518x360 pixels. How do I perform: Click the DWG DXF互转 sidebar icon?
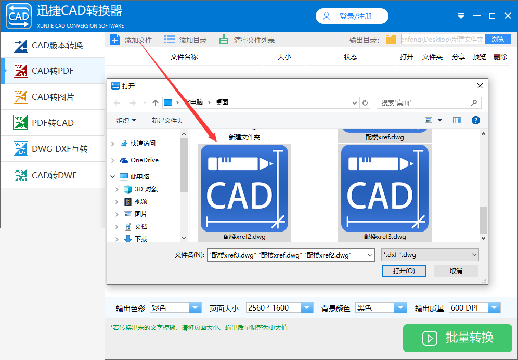pos(20,148)
